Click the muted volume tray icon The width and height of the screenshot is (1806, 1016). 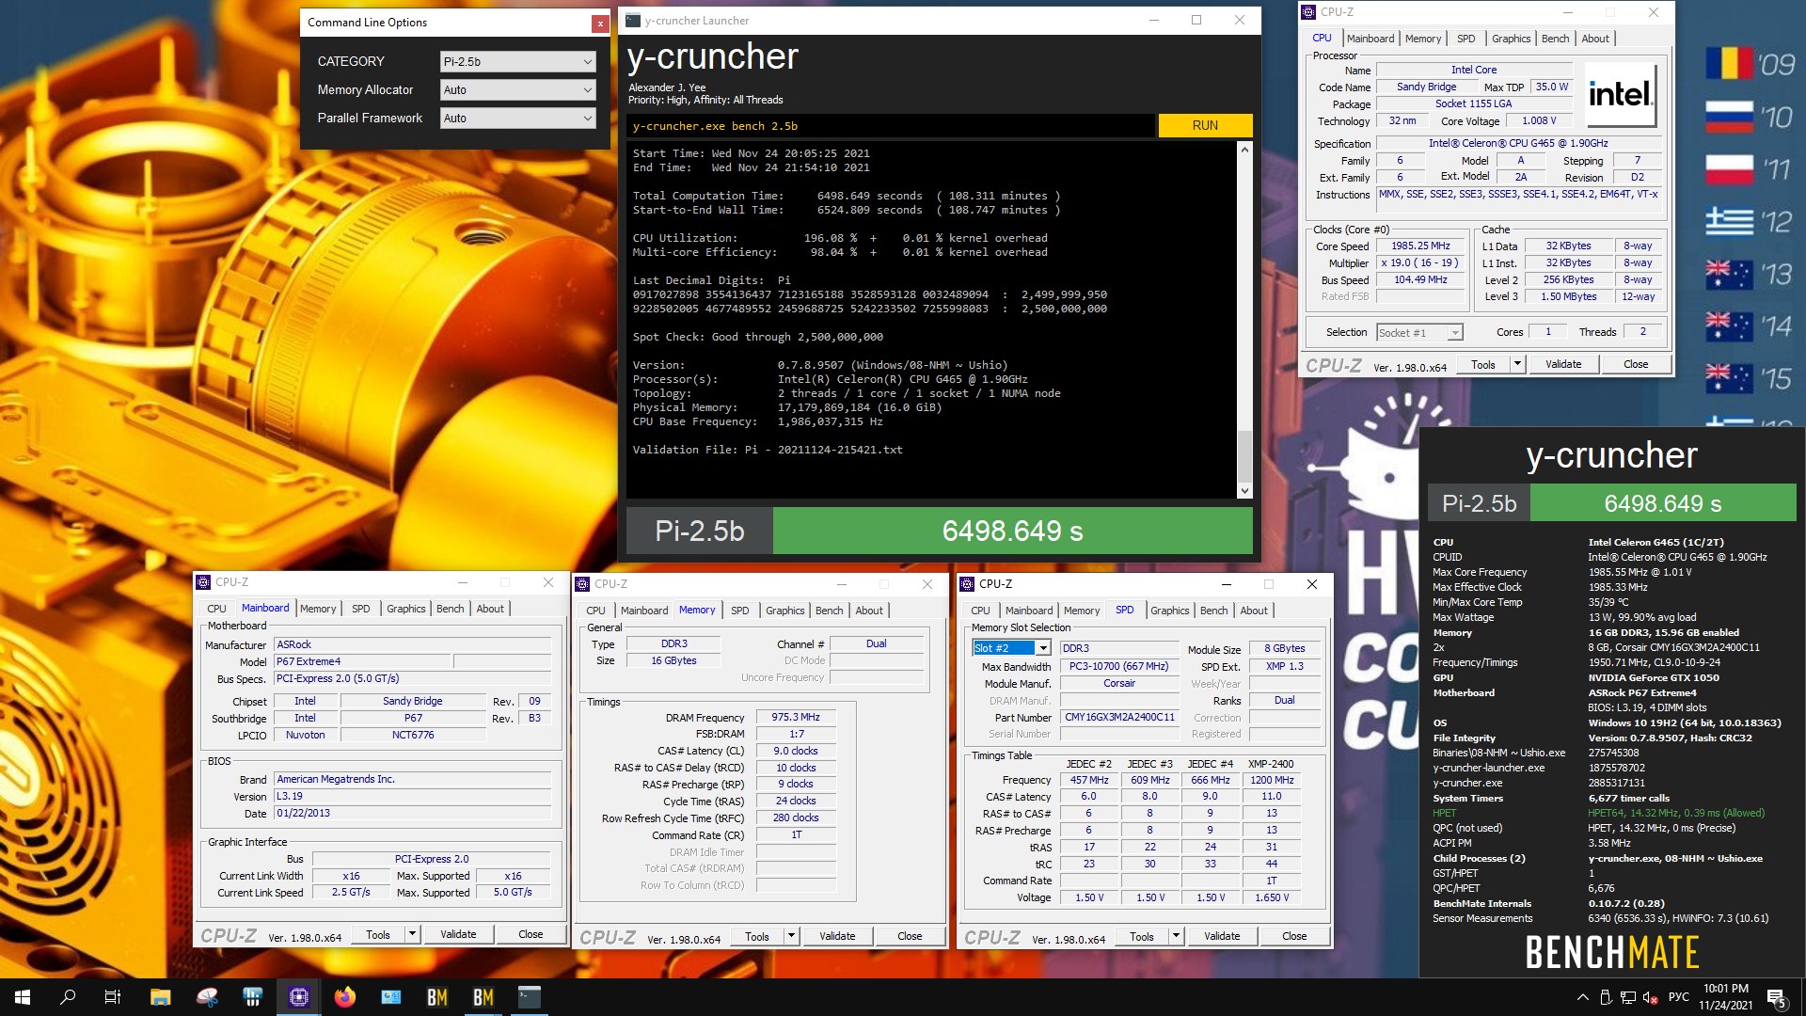click(x=1652, y=997)
